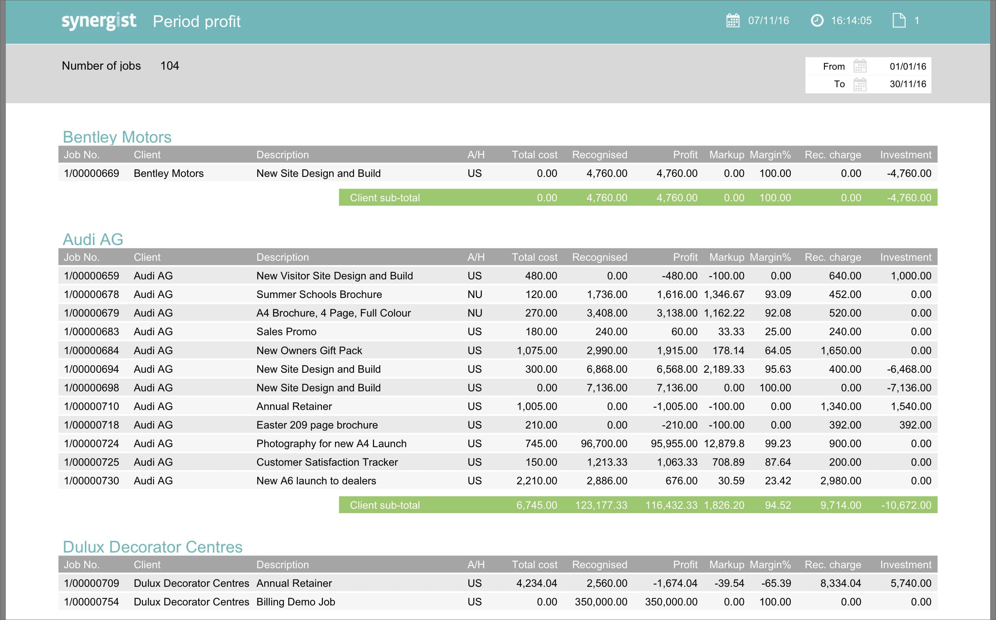
Task: Click the calendar icon beside 07/11/16
Action: (732, 20)
